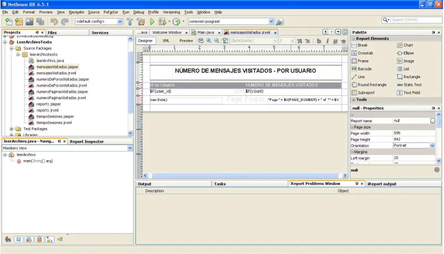
Task: Expand the Test Packages node
Action: (x=11, y=129)
